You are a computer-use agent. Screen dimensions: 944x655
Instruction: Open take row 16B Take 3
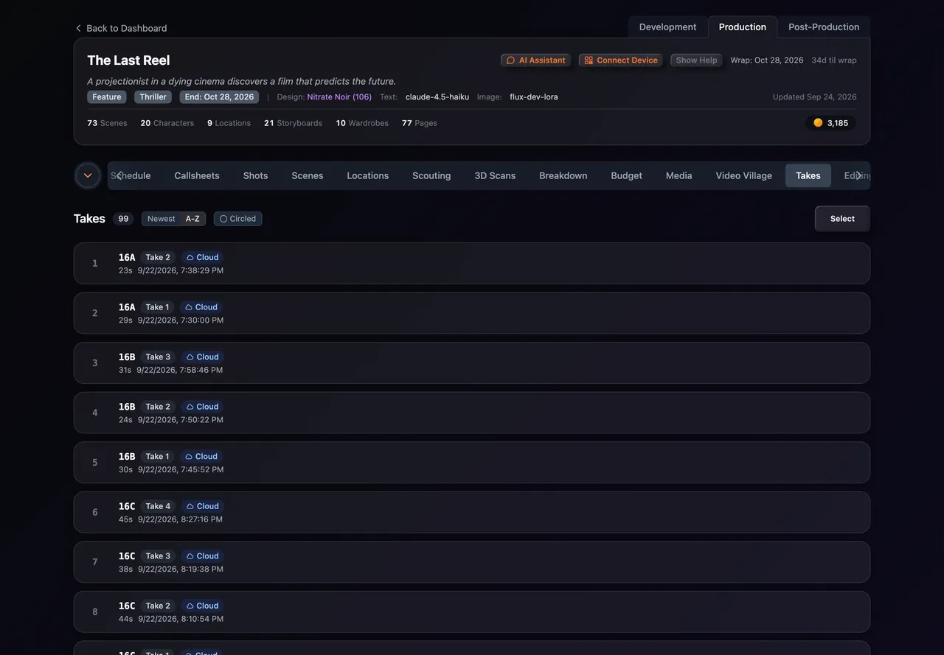[x=472, y=362]
